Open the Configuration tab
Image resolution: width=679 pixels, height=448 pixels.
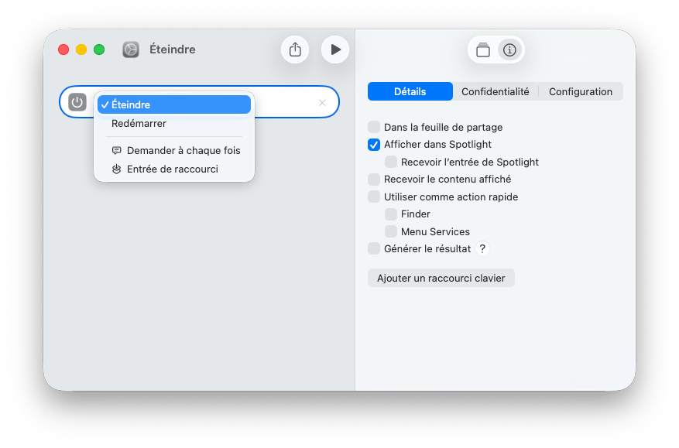click(x=581, y=91)
